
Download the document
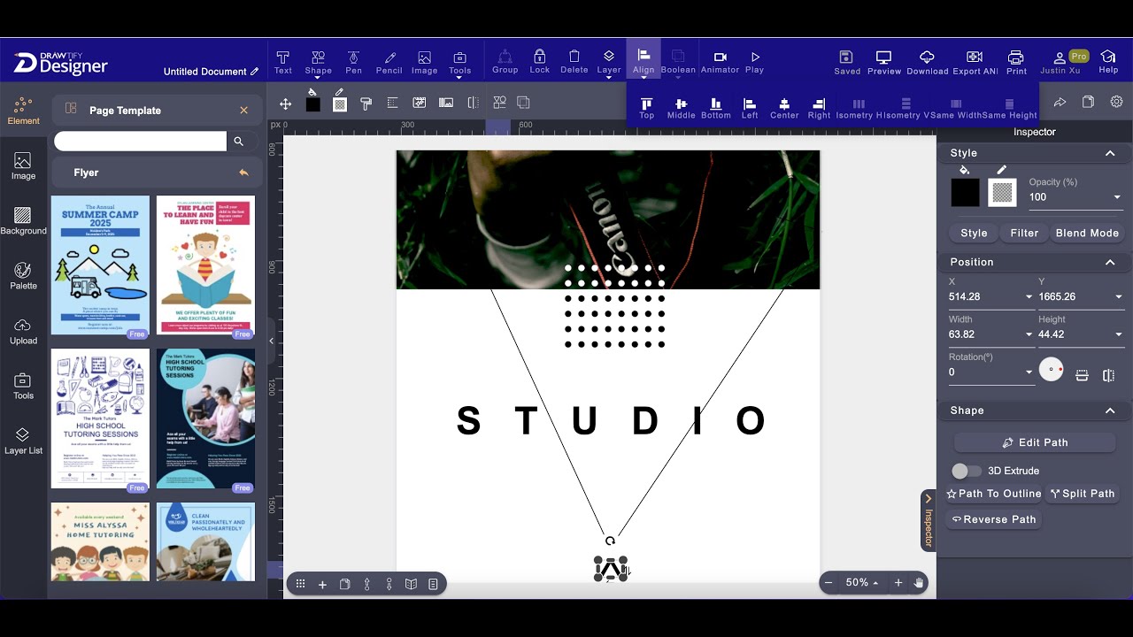927,63
